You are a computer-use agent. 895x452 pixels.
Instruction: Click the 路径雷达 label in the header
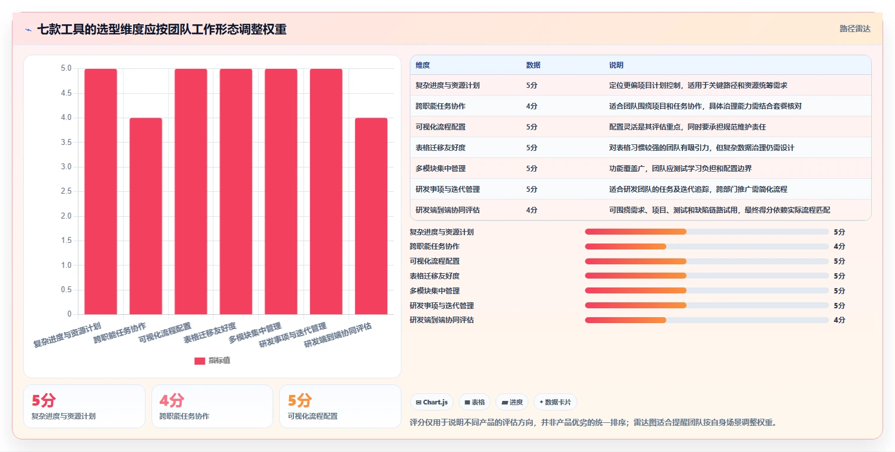tap(855, 29)
